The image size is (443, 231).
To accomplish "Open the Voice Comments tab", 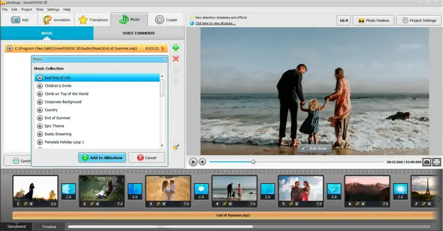I will [139, 33].
